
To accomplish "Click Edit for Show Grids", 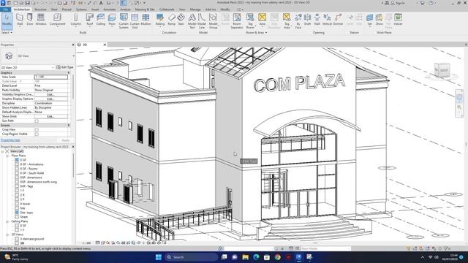I will pos(50,117).
